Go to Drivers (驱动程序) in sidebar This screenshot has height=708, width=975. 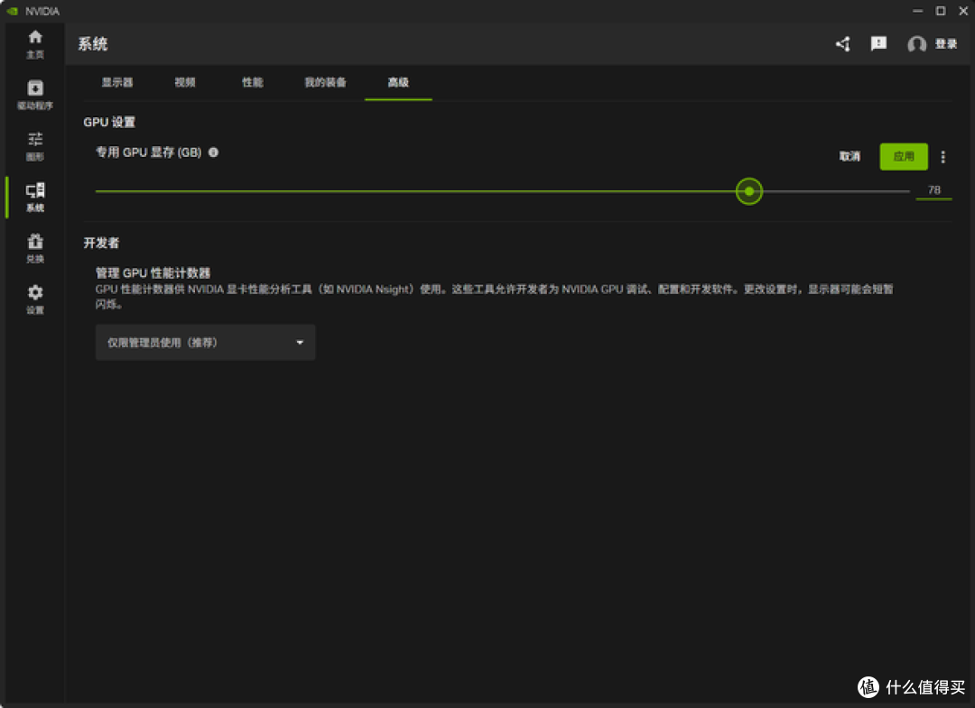pyautogui.click(x=35, y=95)
